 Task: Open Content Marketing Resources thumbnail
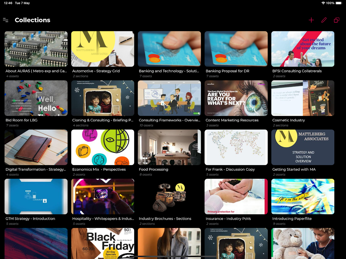(x=236, y=98)
